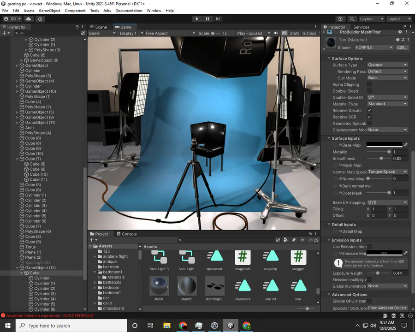The height and width of the screenshot is (332, 415).
Task: Open the Layout dropdown button
Action: pos(398,19)
